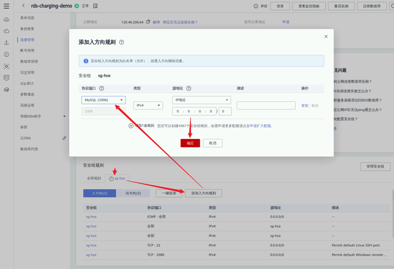Image resolution: width=394 pixels, height=269 pixels.
Task: Click 迁移数据库 button
Action: point(372,6)
